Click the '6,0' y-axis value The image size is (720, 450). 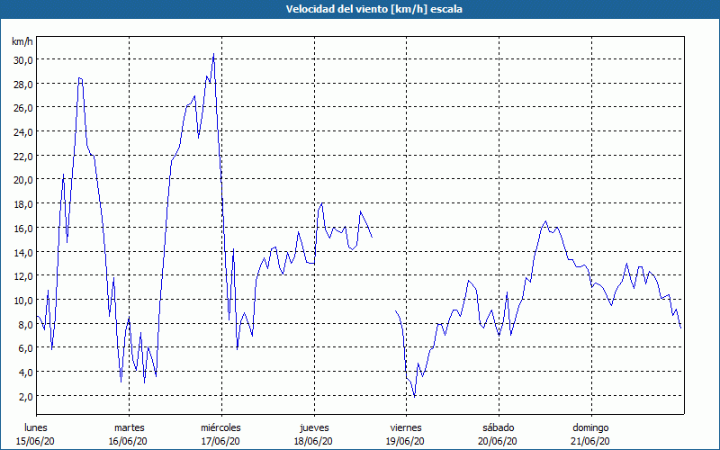tap(25, 348)
